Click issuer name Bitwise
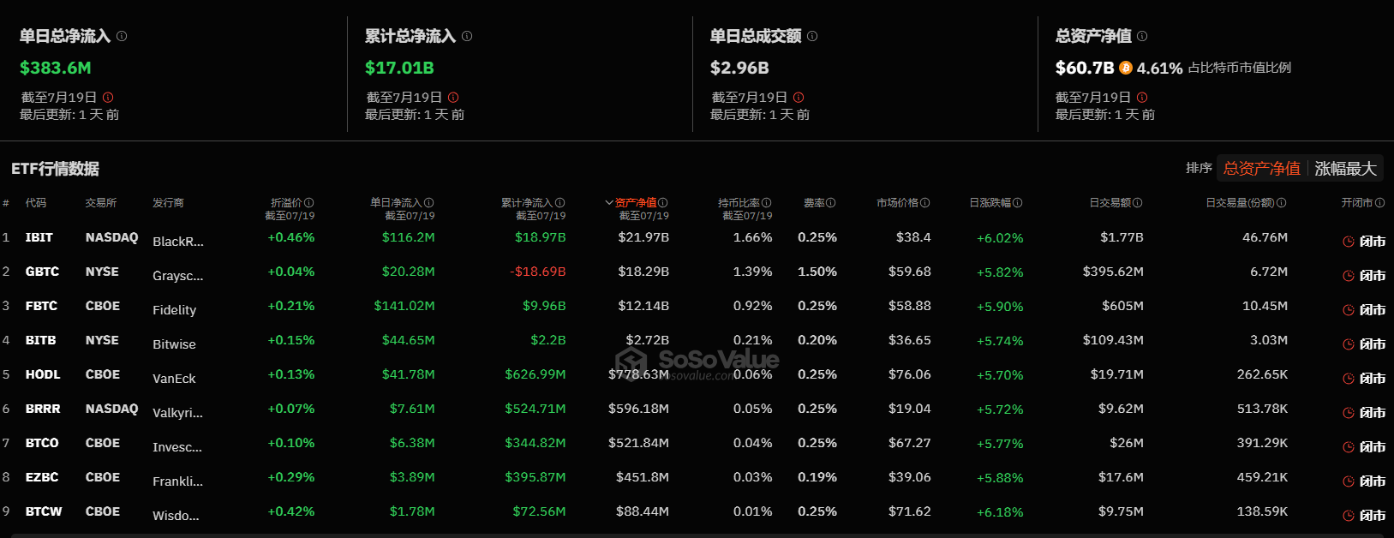 174,344
